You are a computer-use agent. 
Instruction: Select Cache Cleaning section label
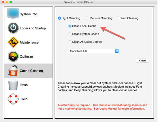31,71
